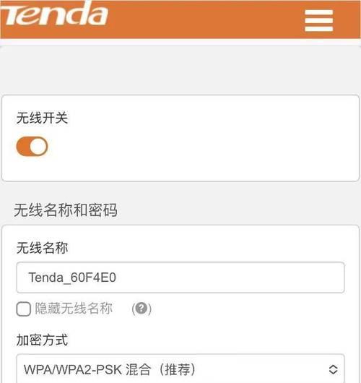This screenshot has width=361, height=383.
Task: Check the 隐藏无线名称 checkbox
Action: (x=23, y=309)
